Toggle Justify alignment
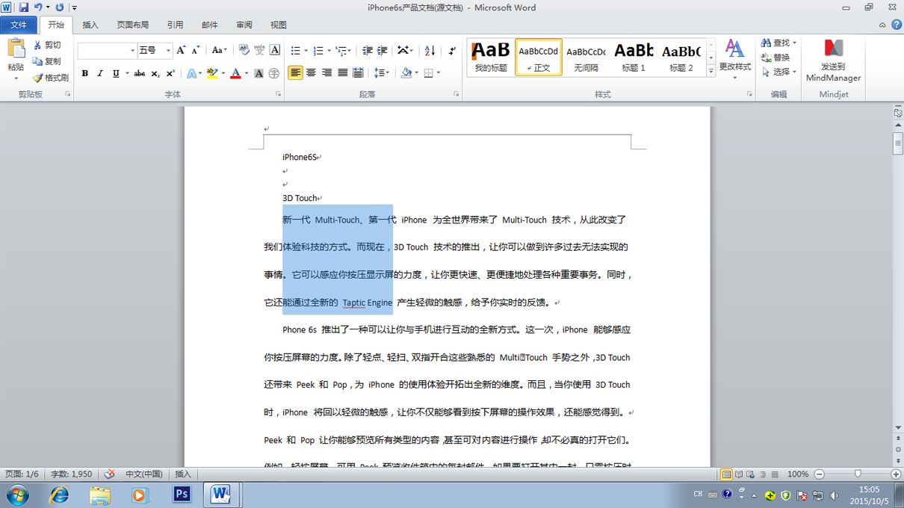 [342, 73]
